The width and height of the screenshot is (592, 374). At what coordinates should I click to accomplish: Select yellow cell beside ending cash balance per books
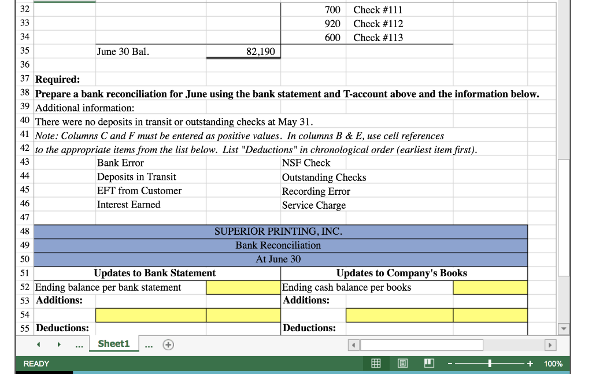pos(490,287)
